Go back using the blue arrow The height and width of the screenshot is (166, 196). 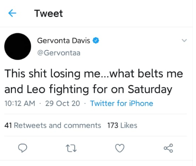pos(12,13)
